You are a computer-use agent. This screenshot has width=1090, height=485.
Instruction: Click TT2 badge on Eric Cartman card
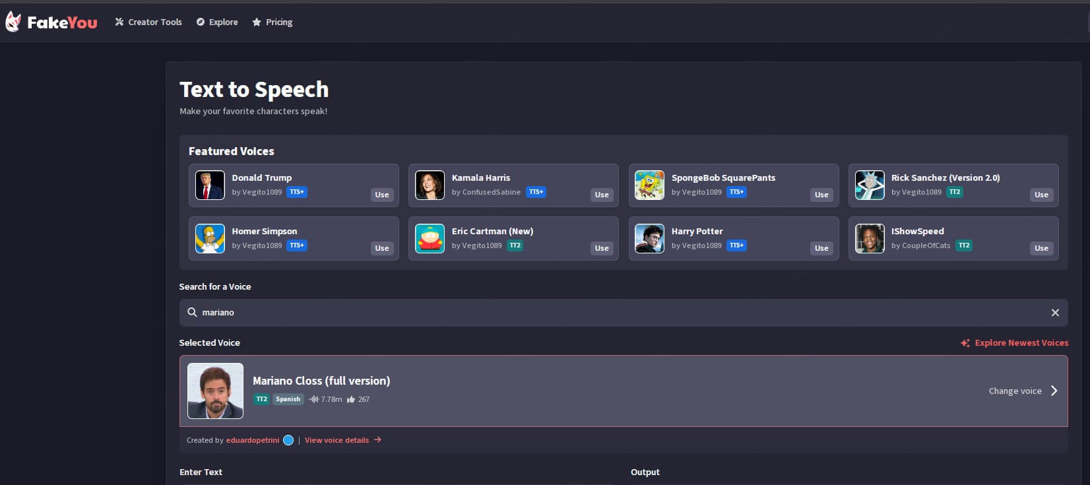tap(515, 245)
